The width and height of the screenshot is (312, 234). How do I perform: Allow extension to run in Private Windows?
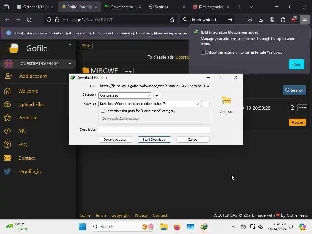click(203, 52)
